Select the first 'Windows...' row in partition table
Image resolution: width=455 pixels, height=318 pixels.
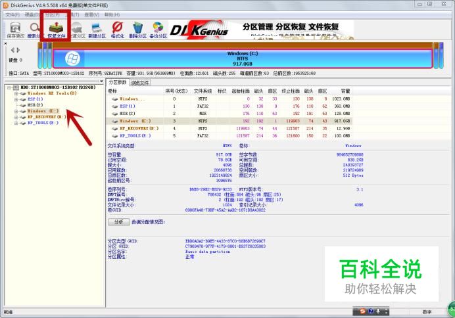pos(229,99)
